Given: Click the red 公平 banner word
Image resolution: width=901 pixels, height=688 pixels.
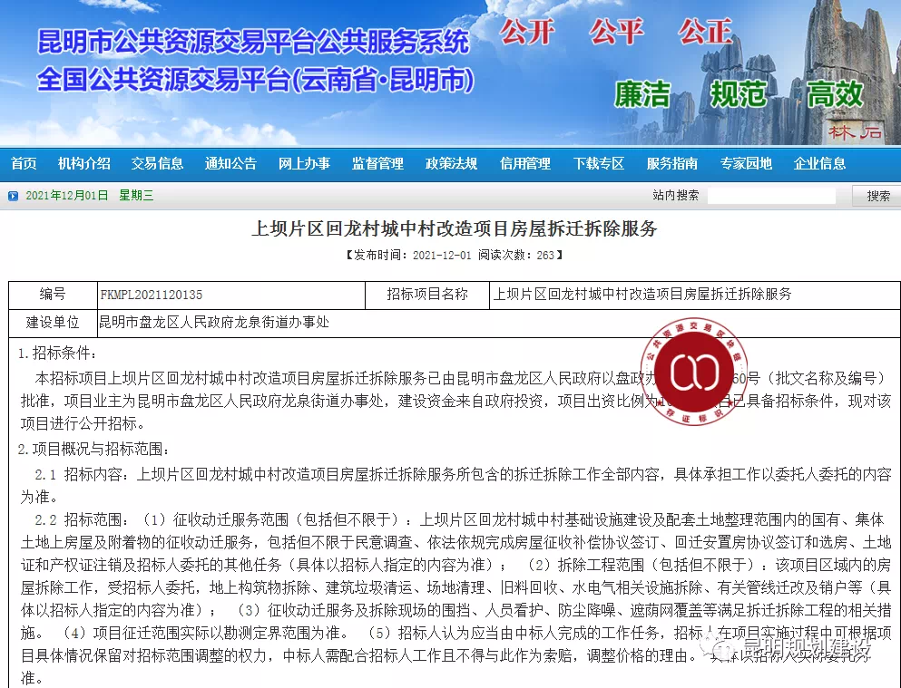Looking at the screenshot, I should pos(617,32).
